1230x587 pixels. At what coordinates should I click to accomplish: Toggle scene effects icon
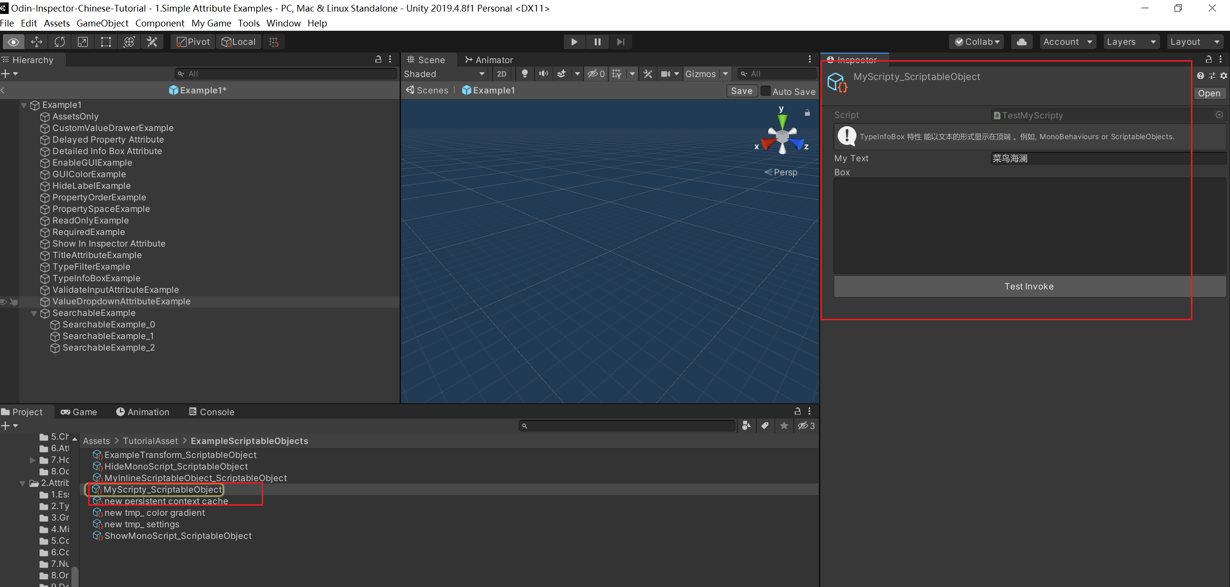(562, 74)
